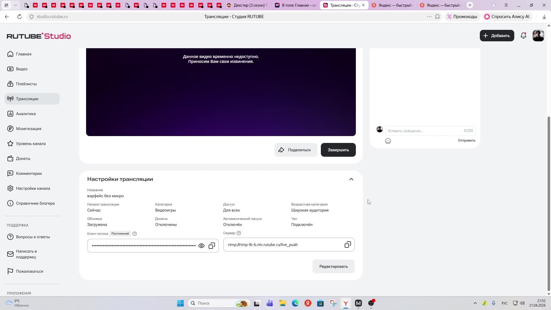Go to Монетизация sidebar item
Screen dimensions: 551x310
pos(28,129)
